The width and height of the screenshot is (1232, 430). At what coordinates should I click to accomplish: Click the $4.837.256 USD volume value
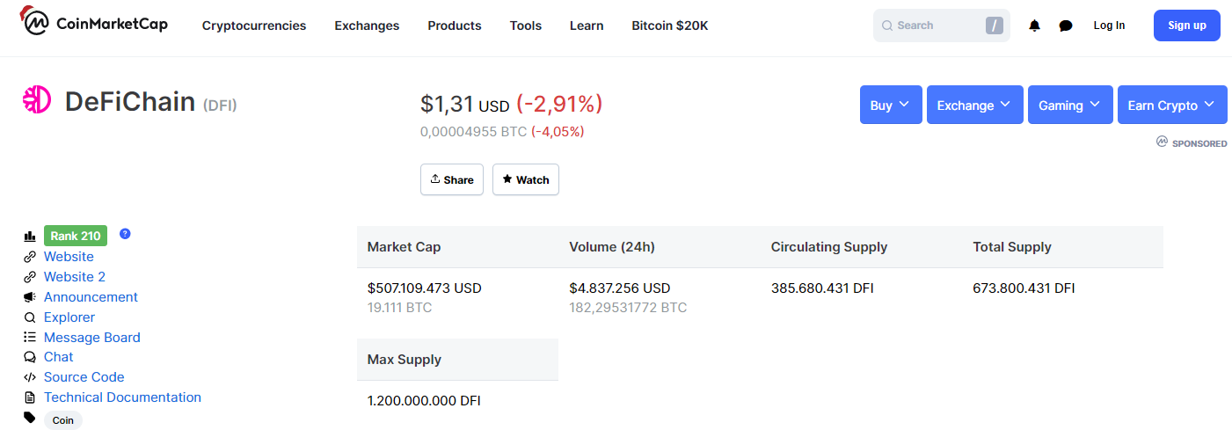pyautogui.click(x=620, y=288)
